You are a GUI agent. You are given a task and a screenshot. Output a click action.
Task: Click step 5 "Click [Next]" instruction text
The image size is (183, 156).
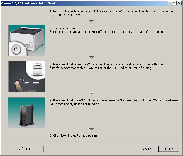(74, 135)
